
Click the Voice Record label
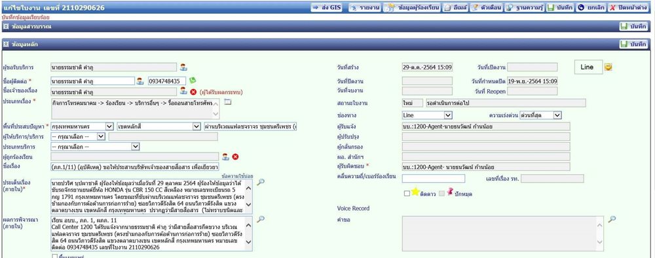point(354,208)
